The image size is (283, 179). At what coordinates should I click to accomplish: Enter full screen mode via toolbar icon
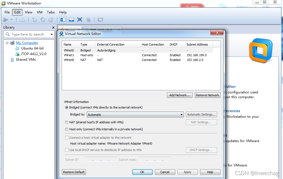click(x=80, y=20)
